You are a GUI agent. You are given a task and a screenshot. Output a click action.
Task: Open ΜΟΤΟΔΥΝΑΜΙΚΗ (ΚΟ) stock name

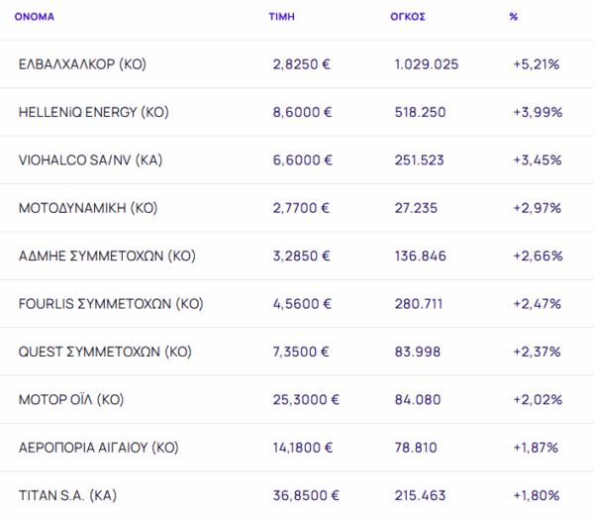click(x=88, y=208)
